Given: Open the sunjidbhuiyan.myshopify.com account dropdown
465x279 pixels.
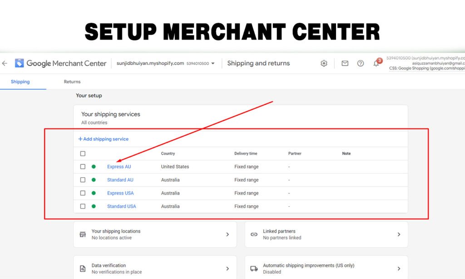Looking at the screenshot, I should click(x=165, y=64).
